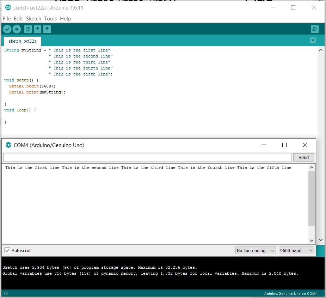
Task: Click the serial monitor vertical scrollbar thumb
Action: (312, 199)
